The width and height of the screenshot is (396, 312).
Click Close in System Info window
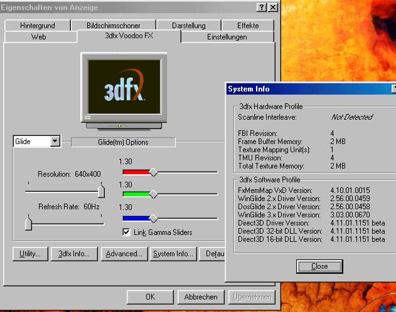tap(319, 266)
